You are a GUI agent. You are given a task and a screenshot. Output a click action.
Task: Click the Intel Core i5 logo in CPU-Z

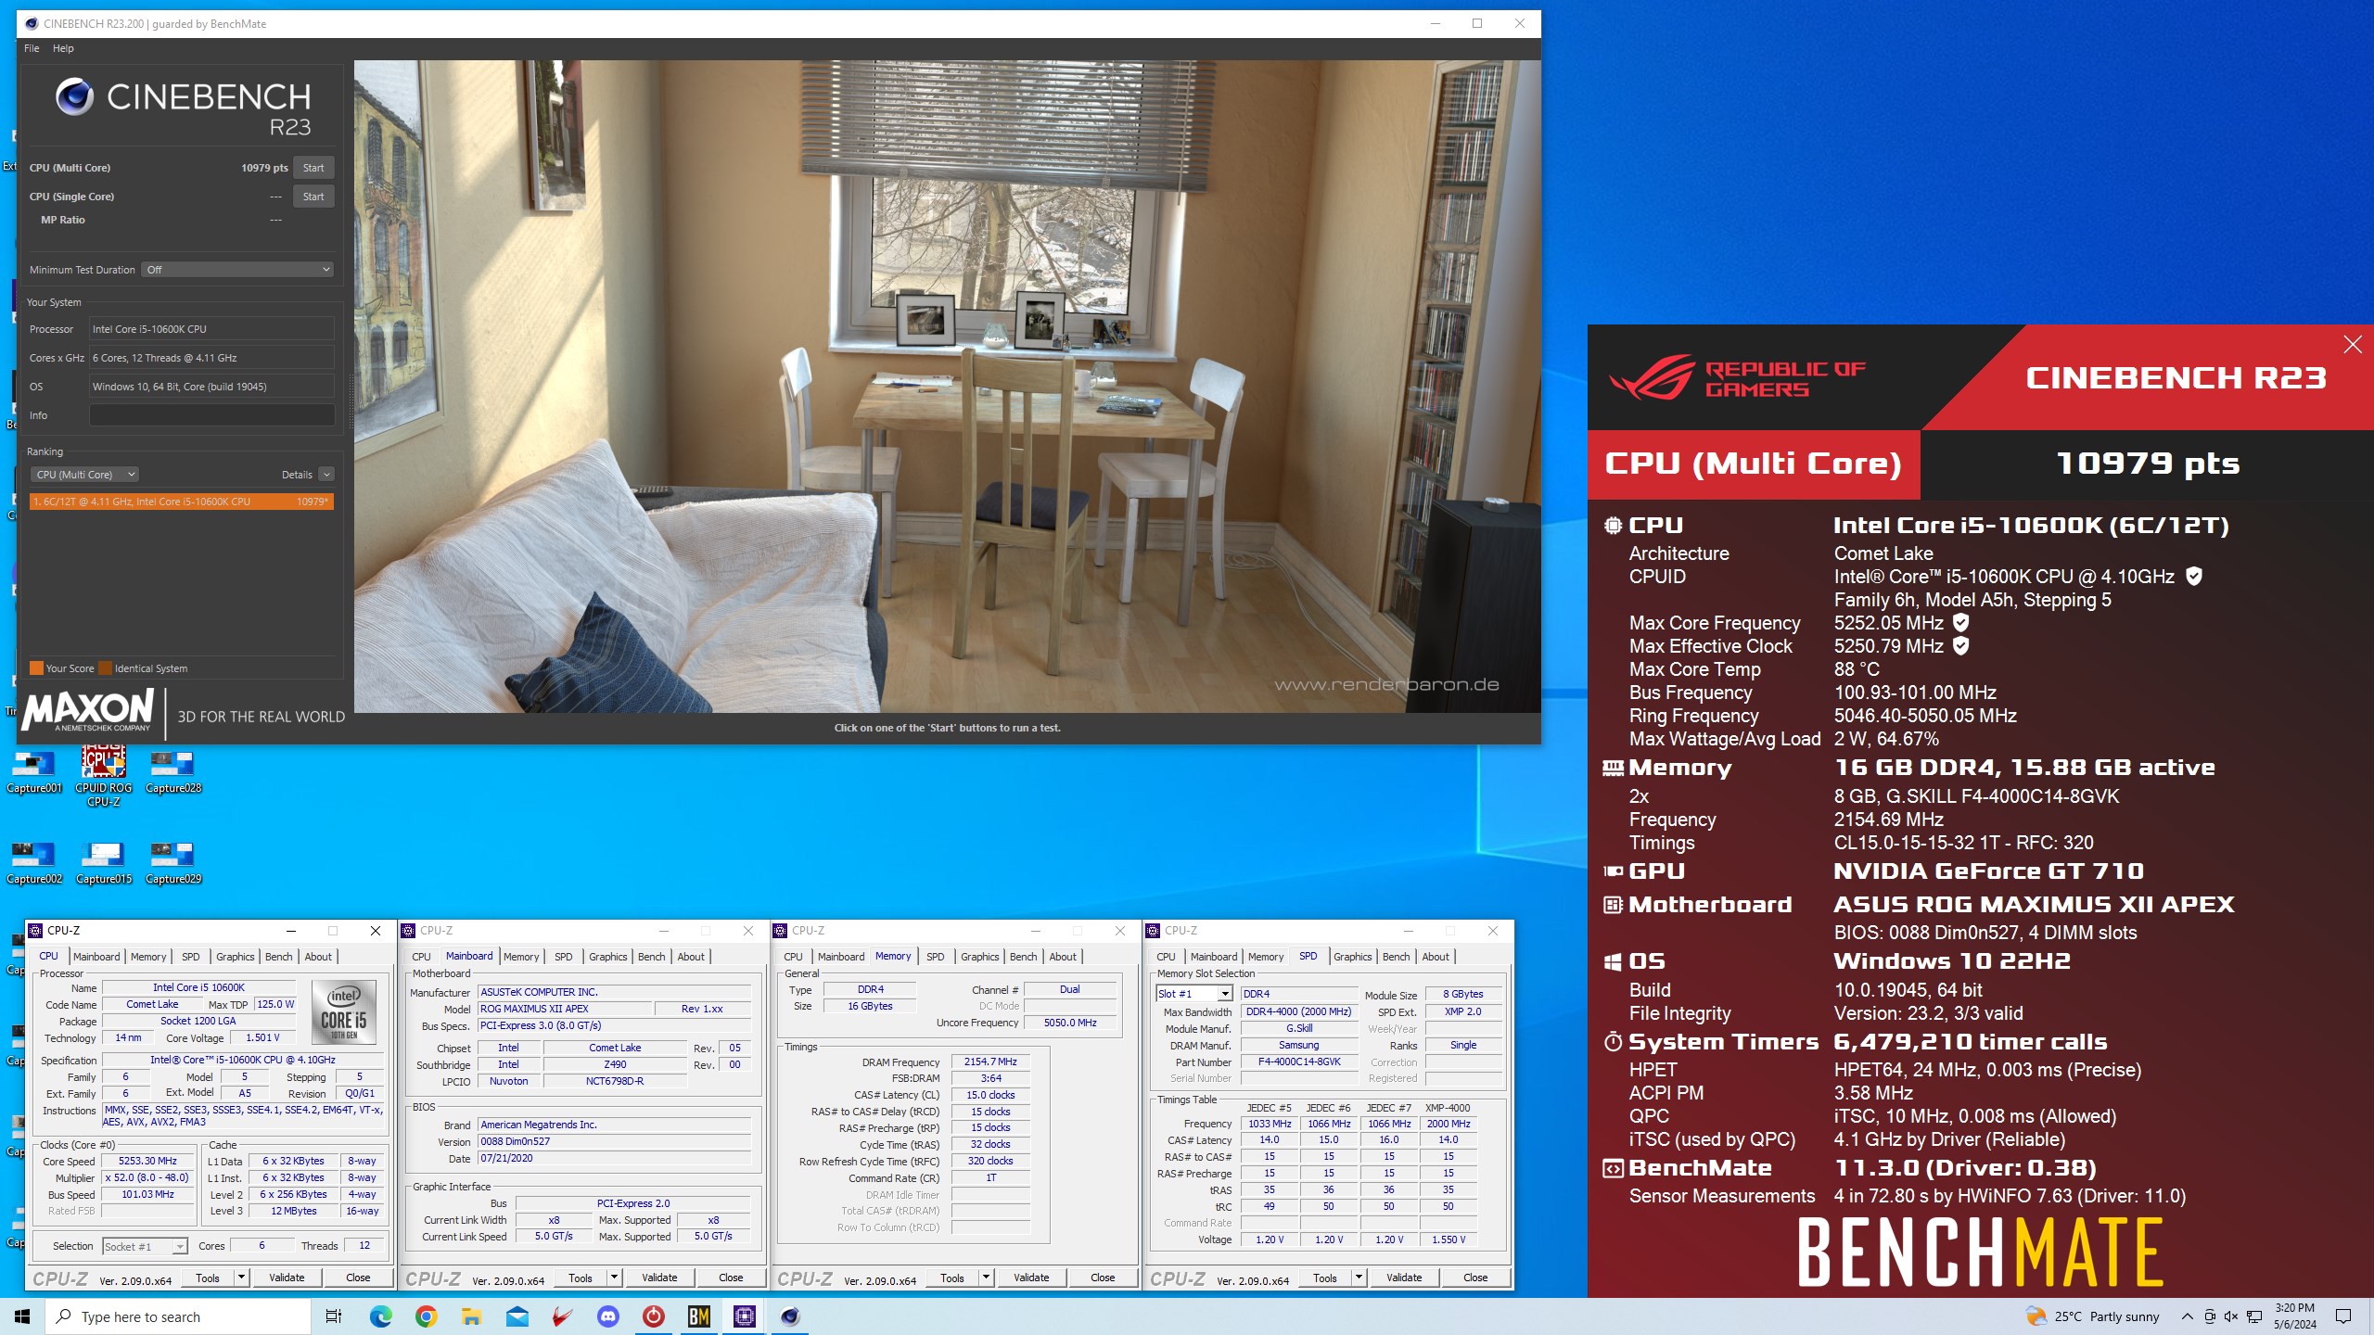[344, 1012]
